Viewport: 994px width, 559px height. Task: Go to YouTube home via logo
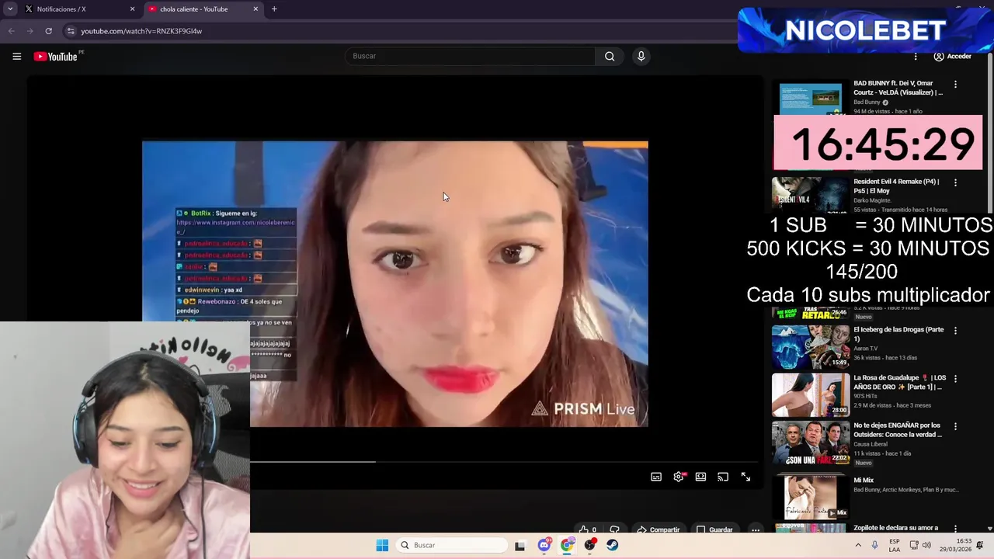[x=55, y=56]
